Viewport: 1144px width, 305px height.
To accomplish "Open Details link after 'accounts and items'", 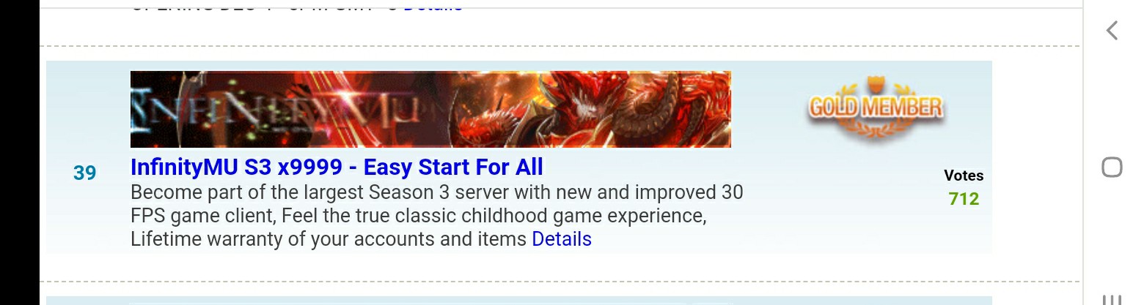I will tap(562, 239).
